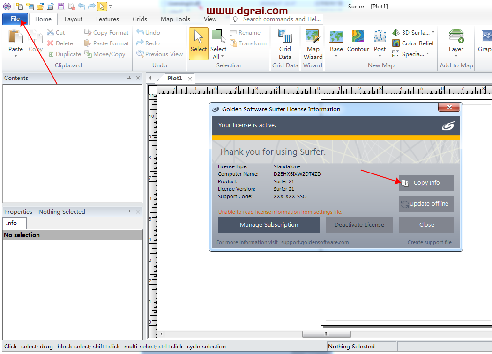Expand the Specialty map dropdown arrow
492x354 pixels.
tap(428, 54)
